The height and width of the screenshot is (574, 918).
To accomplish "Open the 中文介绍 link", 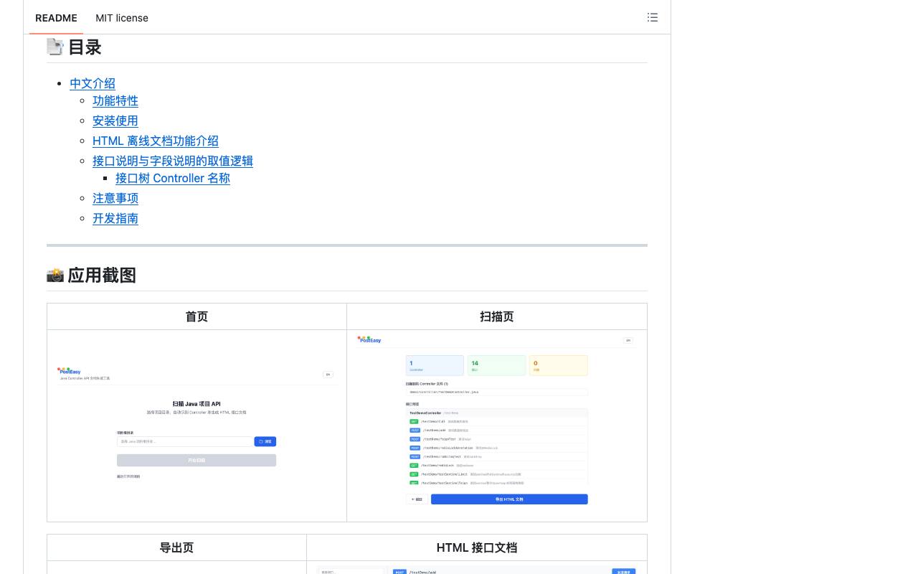I will (x=93, y=83).
